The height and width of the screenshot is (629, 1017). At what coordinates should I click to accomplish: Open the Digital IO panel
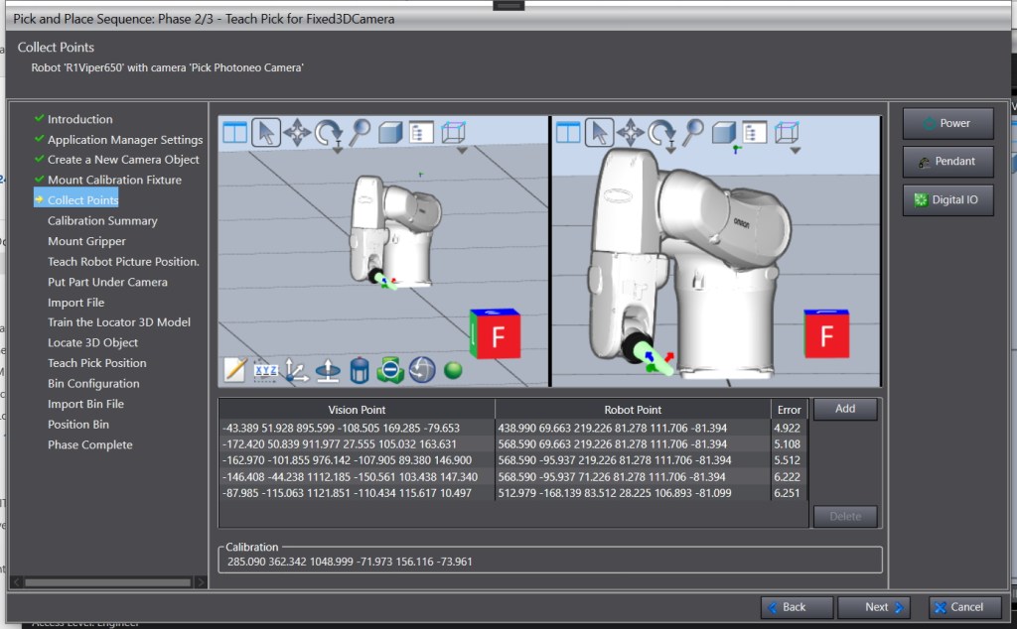coord(947,199)
